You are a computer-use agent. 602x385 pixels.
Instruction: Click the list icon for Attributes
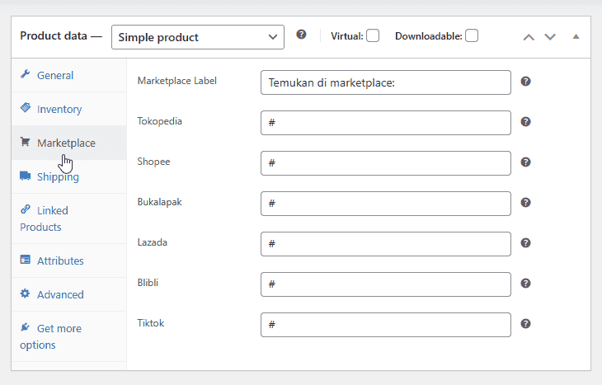click(26, 260)
